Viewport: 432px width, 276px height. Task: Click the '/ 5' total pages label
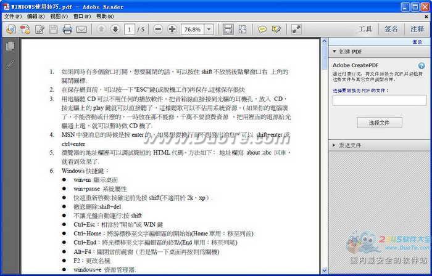click(x=141, y=29)
